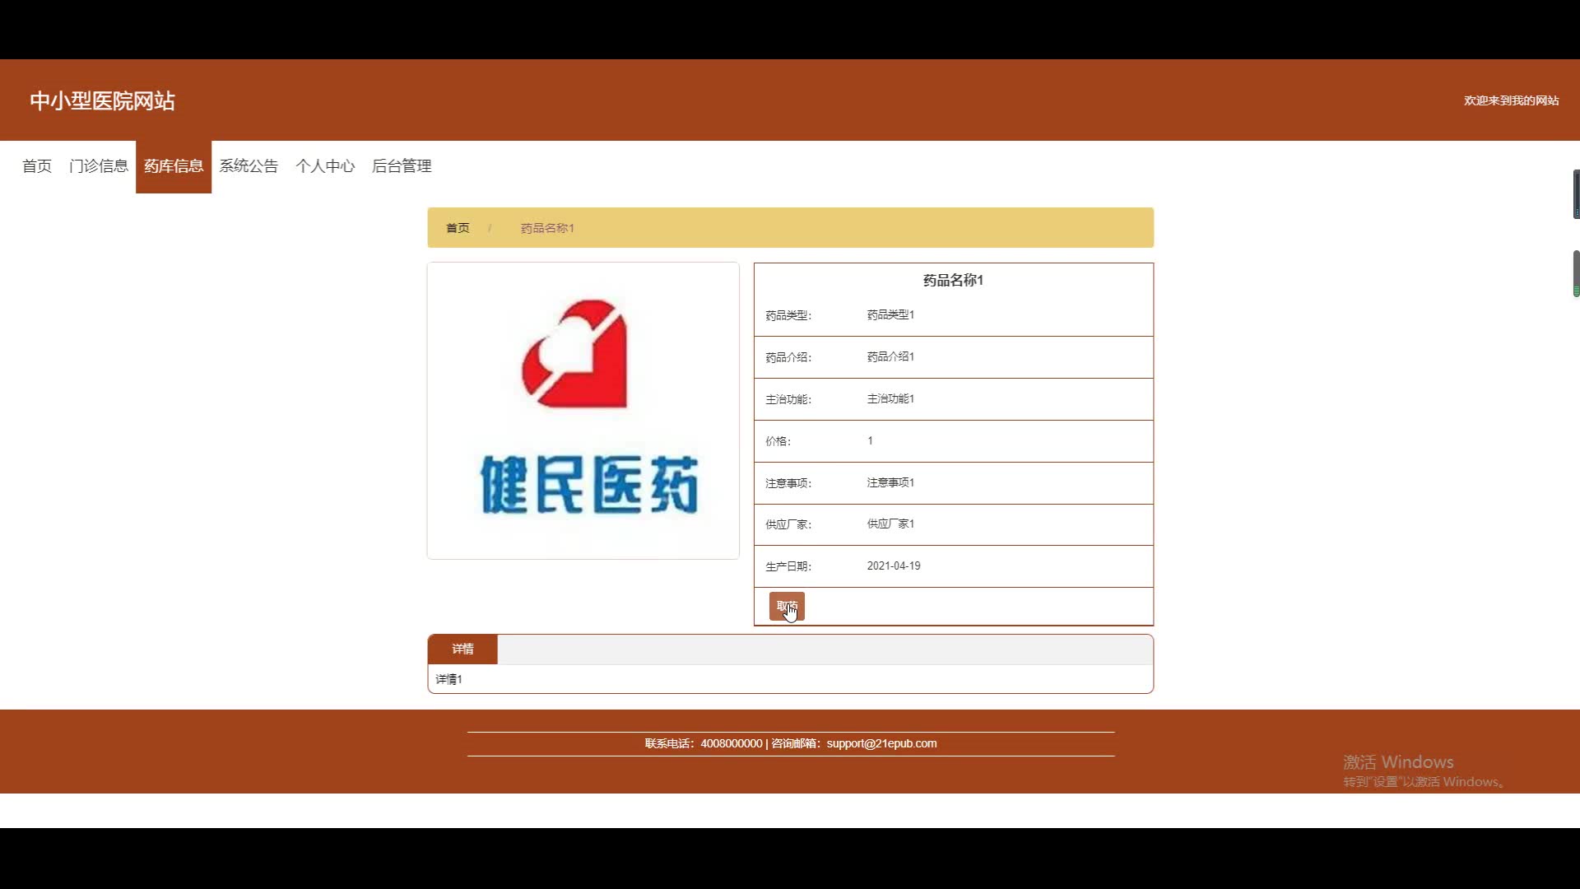Click the 注意事项1 value
Screen dimensions: 1580x889
(890, 483)
